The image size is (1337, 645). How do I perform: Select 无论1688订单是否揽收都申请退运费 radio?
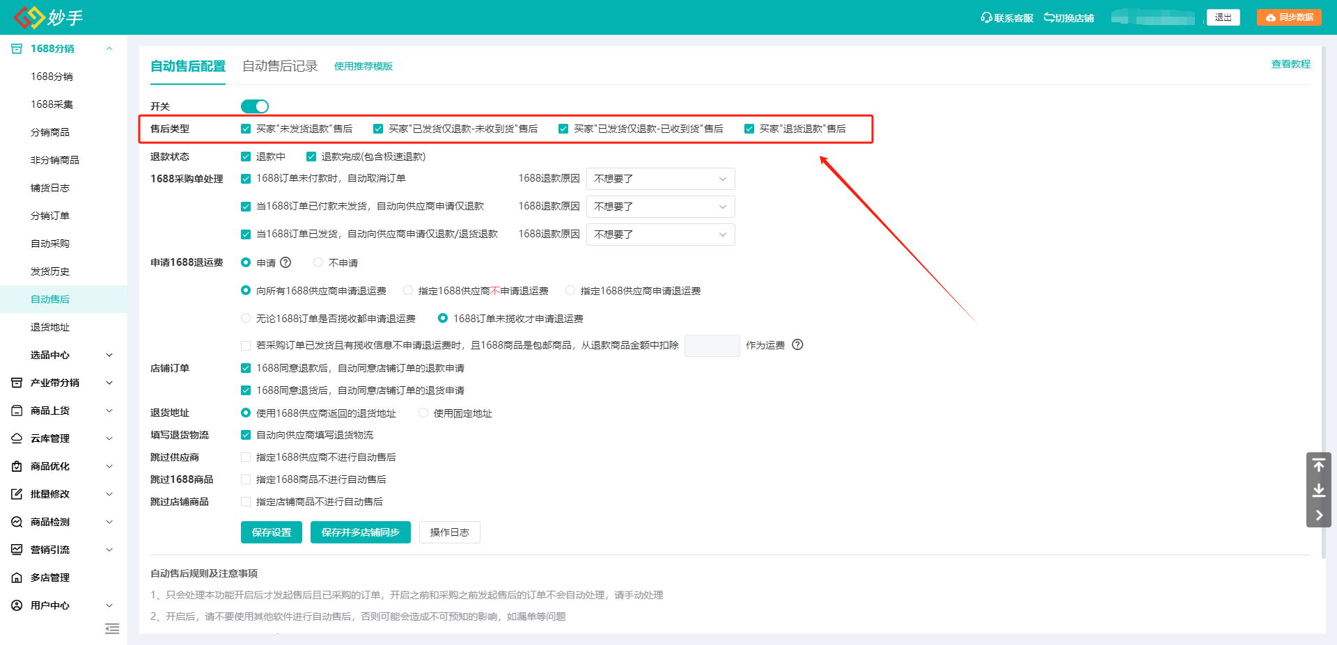click(246, 318)
